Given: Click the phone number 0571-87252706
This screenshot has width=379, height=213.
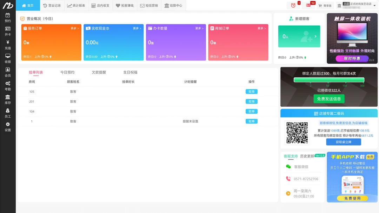Looking at the screenshot, I should (306, 179).
